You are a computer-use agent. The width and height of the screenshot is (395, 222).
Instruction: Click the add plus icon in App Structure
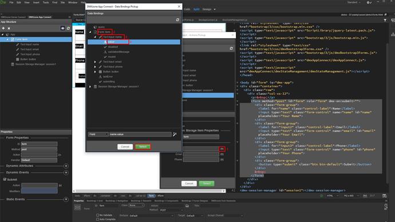3,28
